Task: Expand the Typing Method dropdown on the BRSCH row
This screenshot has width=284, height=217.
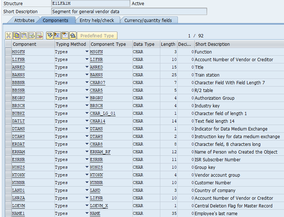Action: (87, 106)
